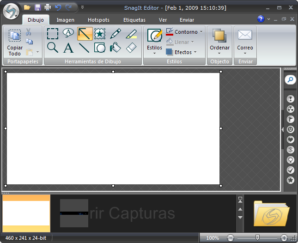298x243 pixels.
Task: Click the zoom slider handle
Action: coord(257,237)
